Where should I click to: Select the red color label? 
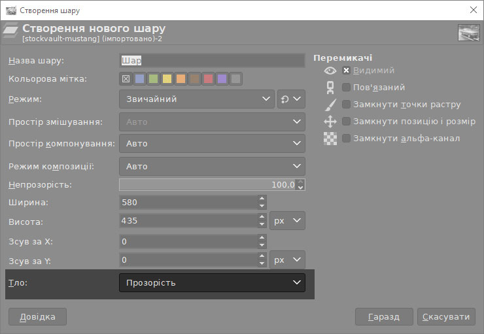click(209, 79)
